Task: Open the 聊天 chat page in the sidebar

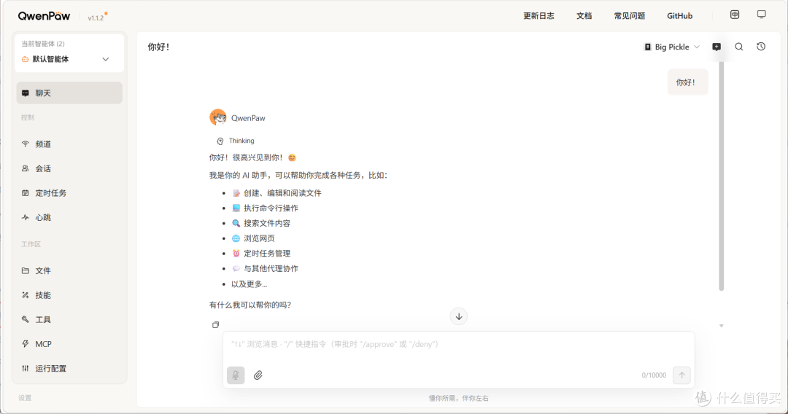Action: tap(69, 93)
